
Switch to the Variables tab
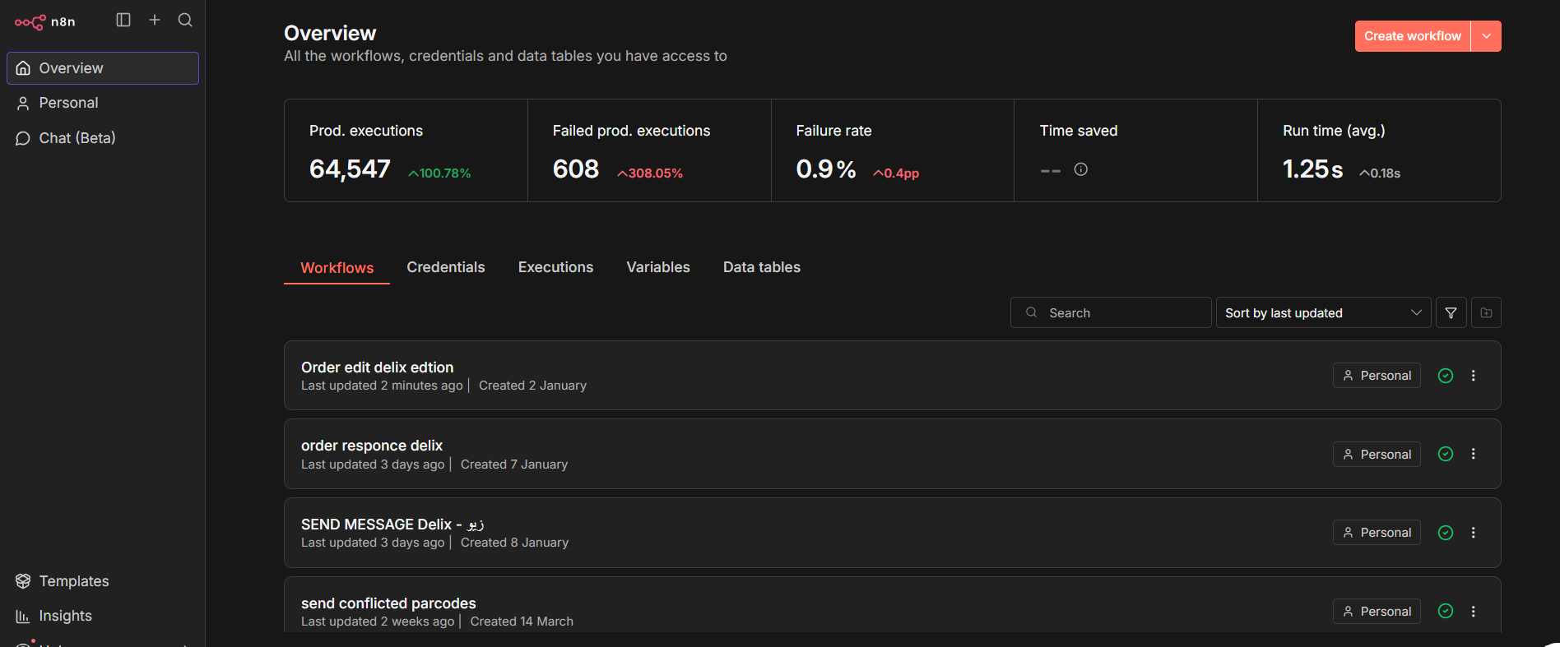658,267
